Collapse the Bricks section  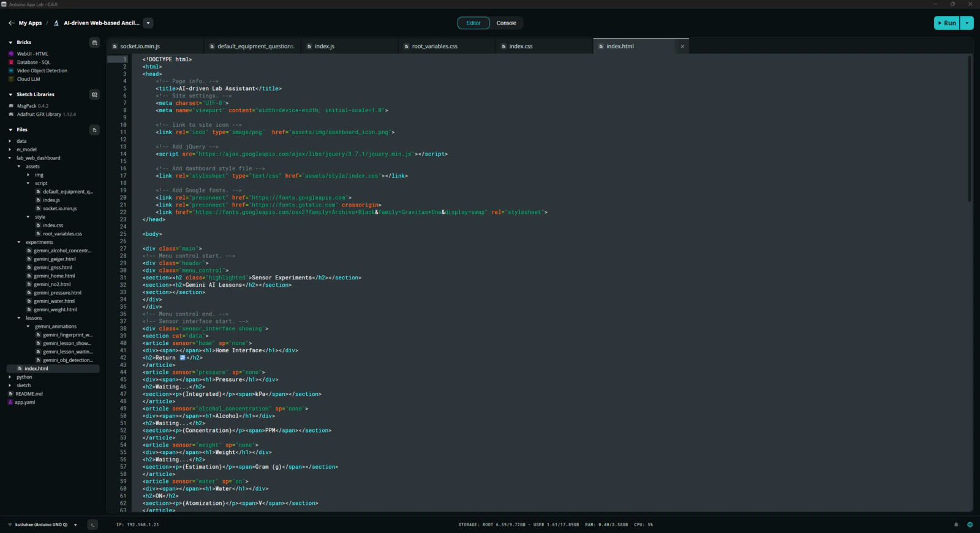click(x=10, y=42)
